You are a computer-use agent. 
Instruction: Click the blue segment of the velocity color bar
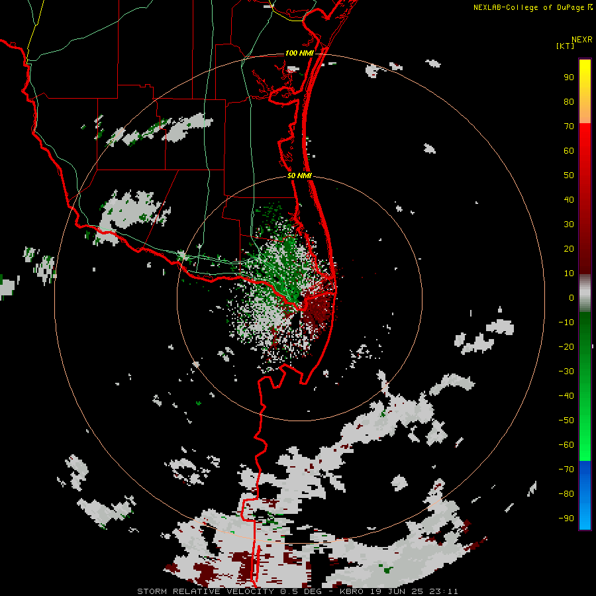(x=585, y=495)
